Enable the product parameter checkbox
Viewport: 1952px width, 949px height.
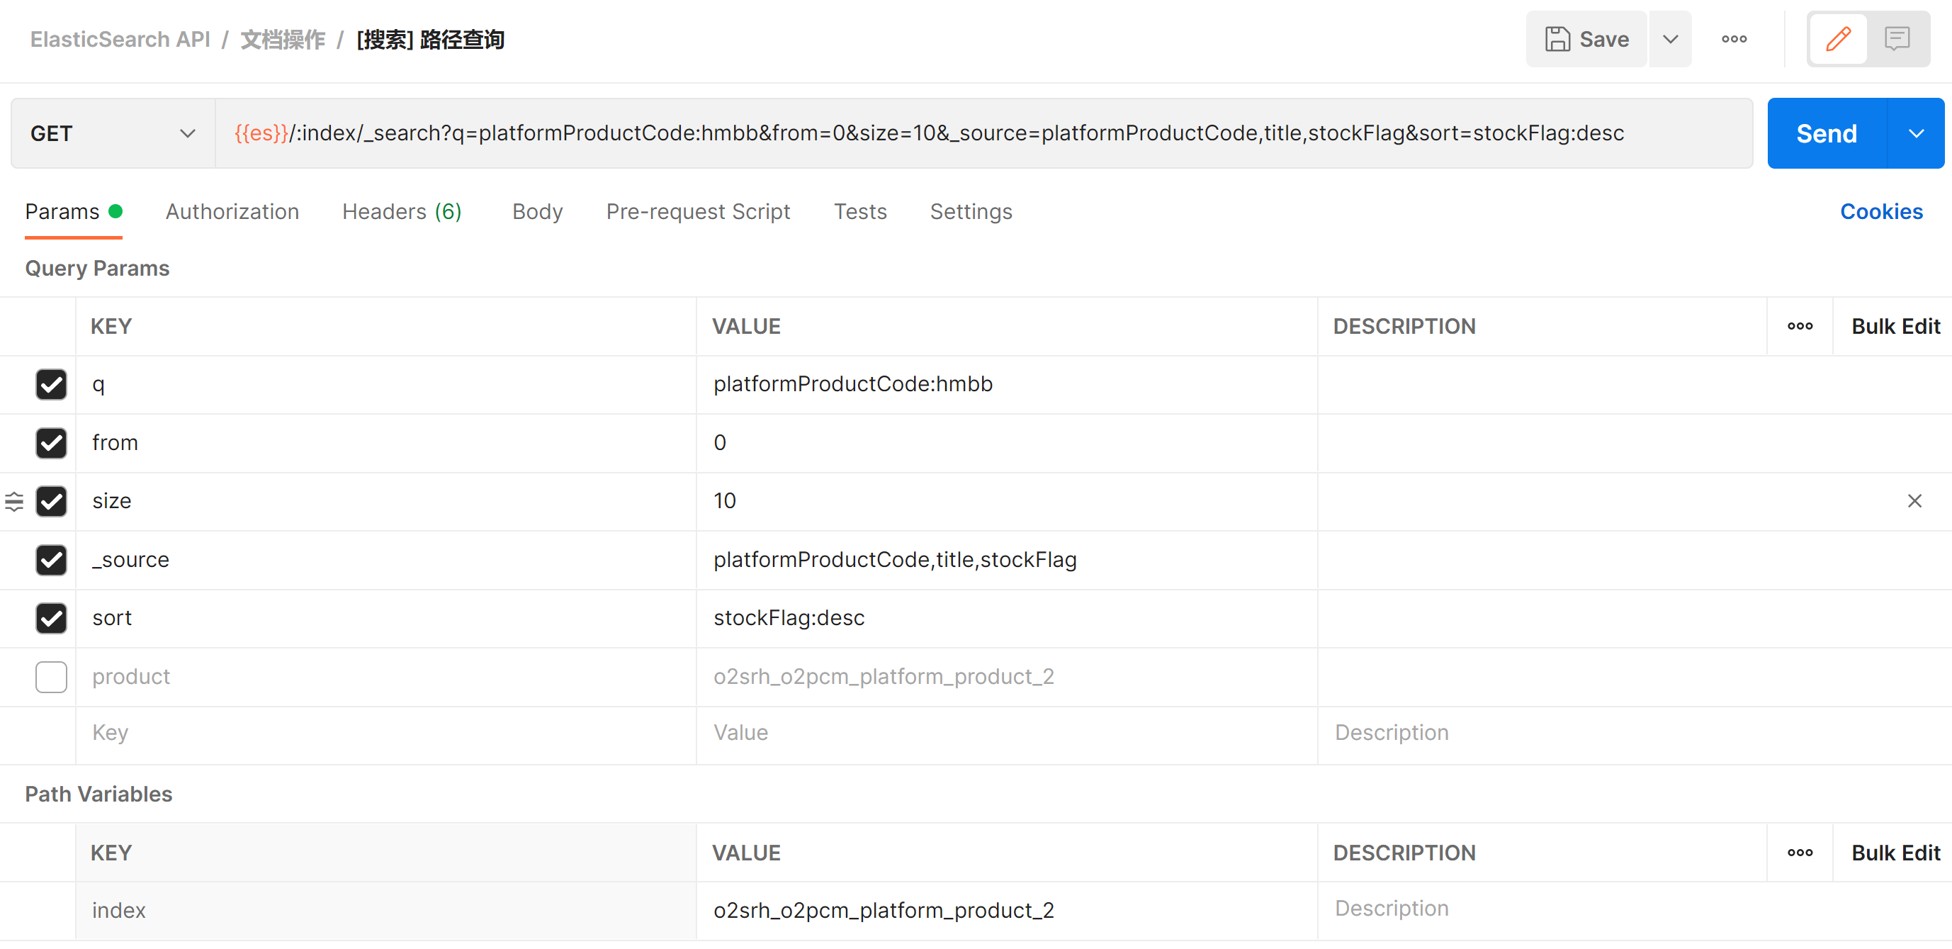click(x=51, y=677)
